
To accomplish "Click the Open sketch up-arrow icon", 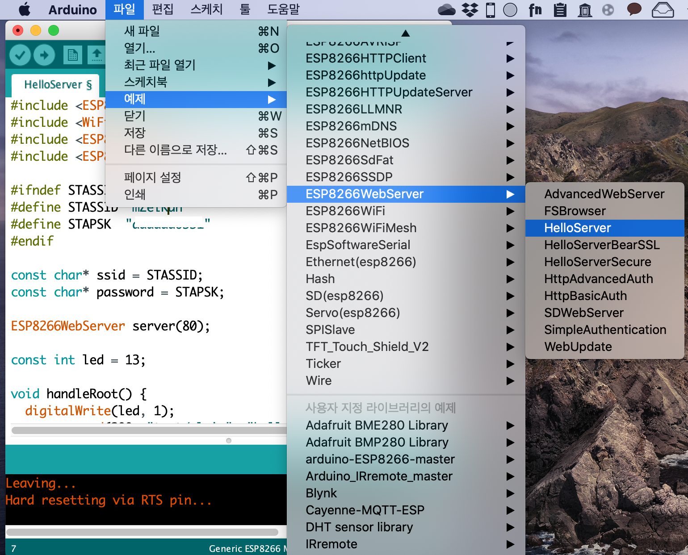I will [x=96, y=55].
